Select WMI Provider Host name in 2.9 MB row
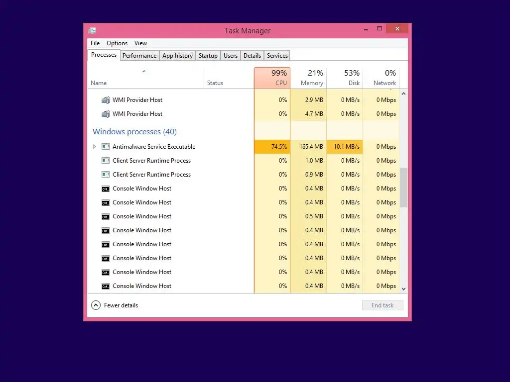The height and width of the screenshot is (382, 510). (137, 100)
